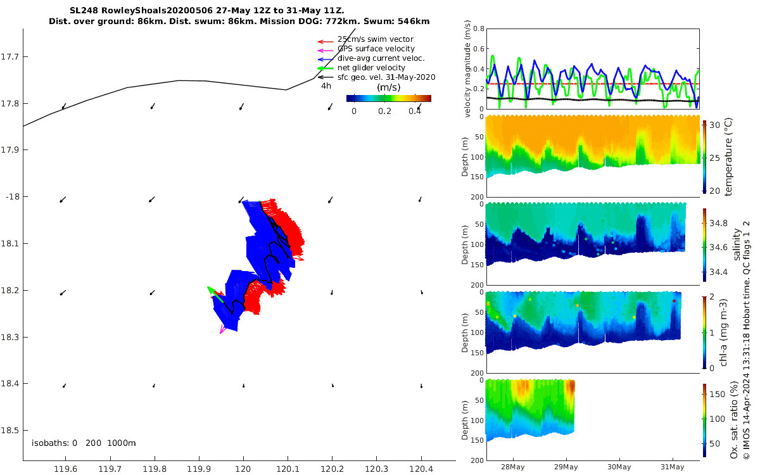Click the 'temperature (°C)' colorbar label
This screenshot has width=760, height=475.
tap(728, 156)
